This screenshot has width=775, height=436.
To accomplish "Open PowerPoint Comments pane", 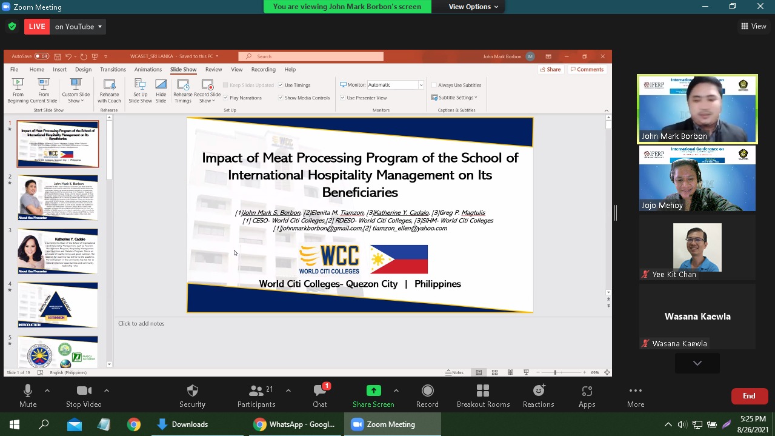I will (x=587, y=70).
